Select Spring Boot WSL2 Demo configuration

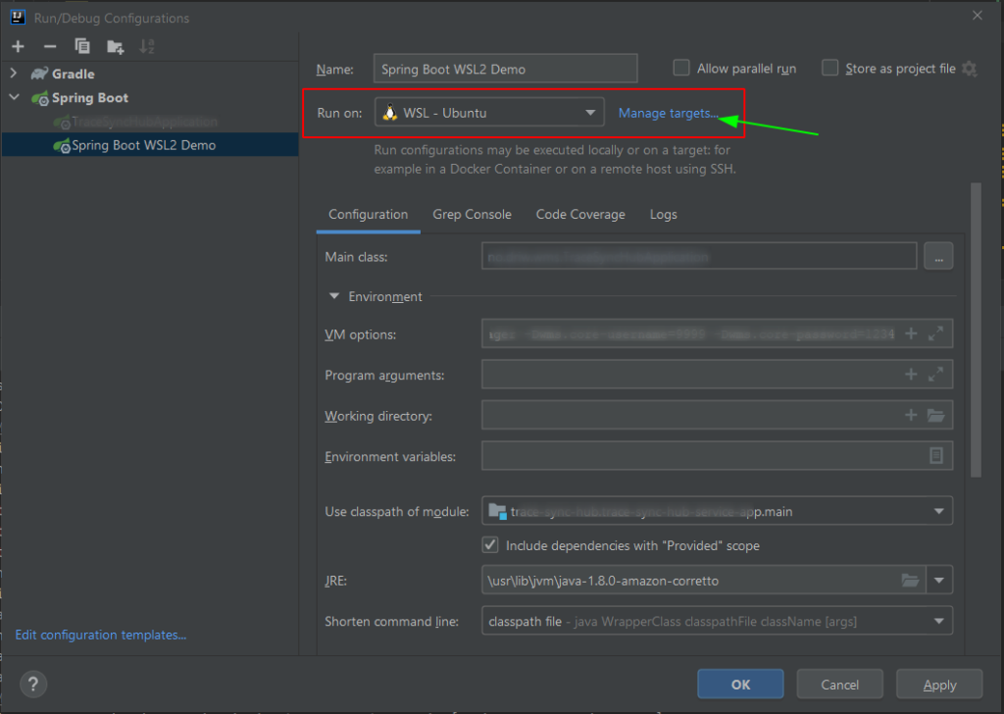[x=150, y=145]
